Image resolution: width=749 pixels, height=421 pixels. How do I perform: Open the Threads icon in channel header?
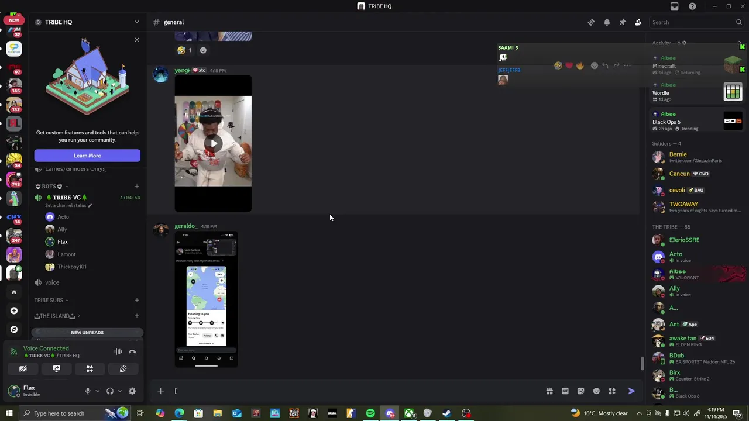click(x=591, y=22)
